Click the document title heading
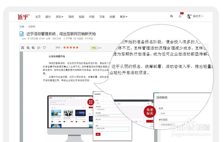Viewport: 223px width, 142px height. click(x=61, y=34)
